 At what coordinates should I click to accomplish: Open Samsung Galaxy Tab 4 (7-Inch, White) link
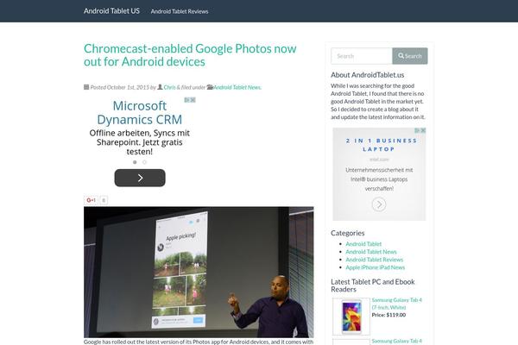click(397, 304)
